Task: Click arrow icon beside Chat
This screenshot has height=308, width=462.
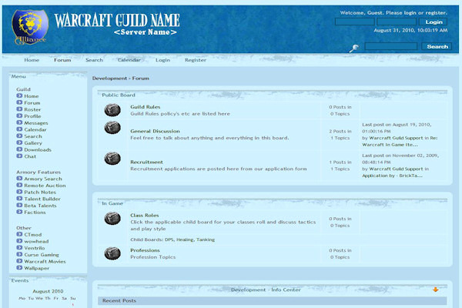Action: [19, 156]
